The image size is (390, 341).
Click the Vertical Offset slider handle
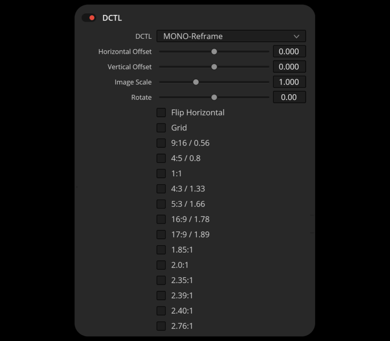coord(214,67)
